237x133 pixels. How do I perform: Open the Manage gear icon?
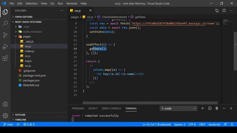point(5,116)
